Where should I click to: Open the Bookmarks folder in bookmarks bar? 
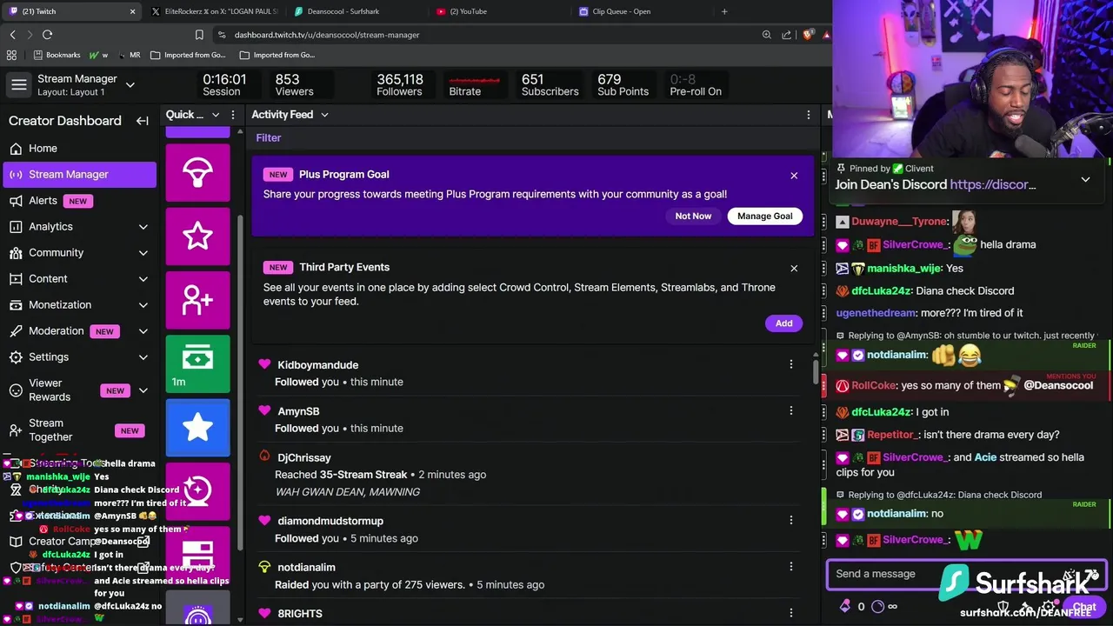[x=57, y=55]
